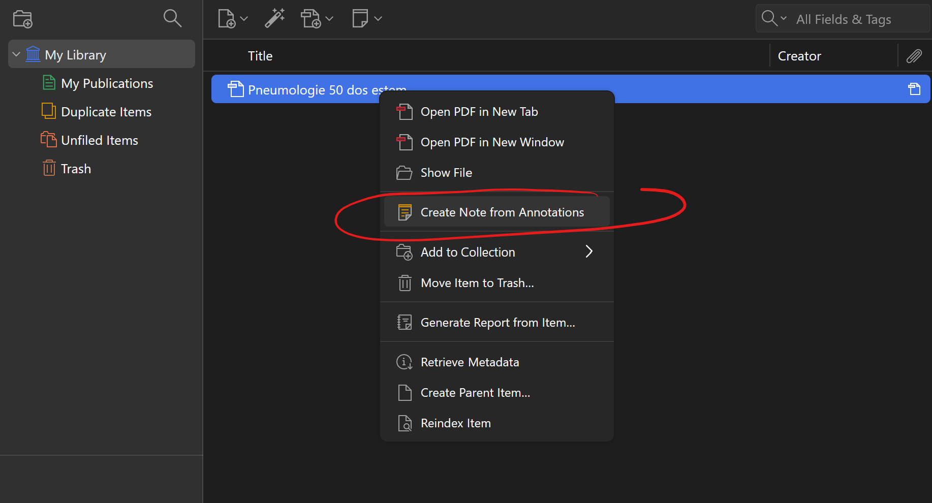
Task: Choose Show File from context menu
Action: coord(497,173)
